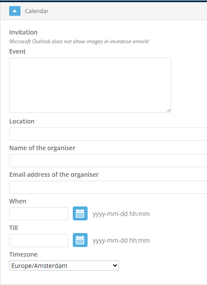Click the Location field label
The image size is (207, 285).
(x=22, y=121)
